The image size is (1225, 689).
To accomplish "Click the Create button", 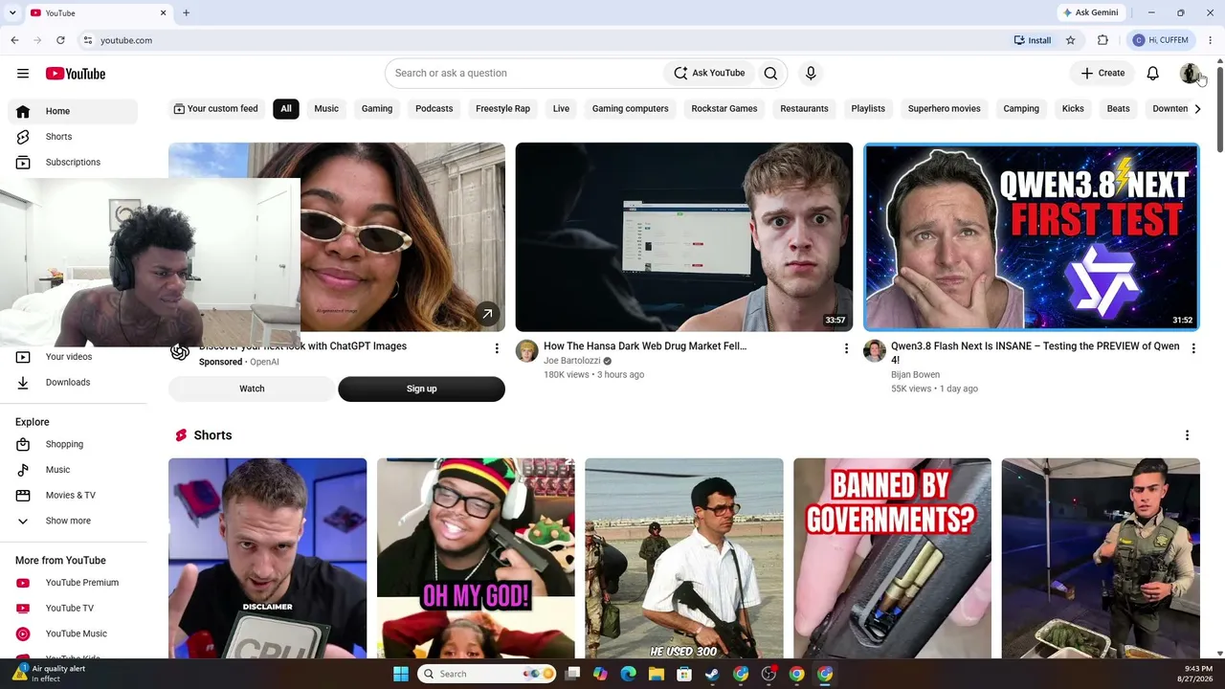I will click(x=1103, y=73).
